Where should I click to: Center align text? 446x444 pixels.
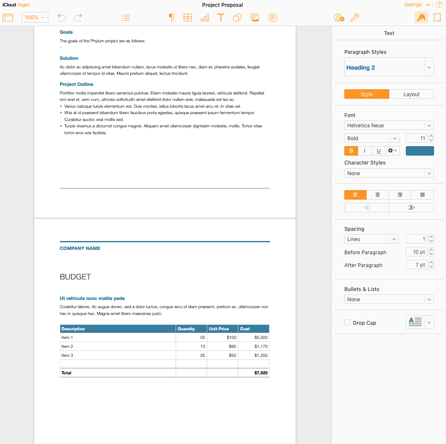click(x=378, y=195)
